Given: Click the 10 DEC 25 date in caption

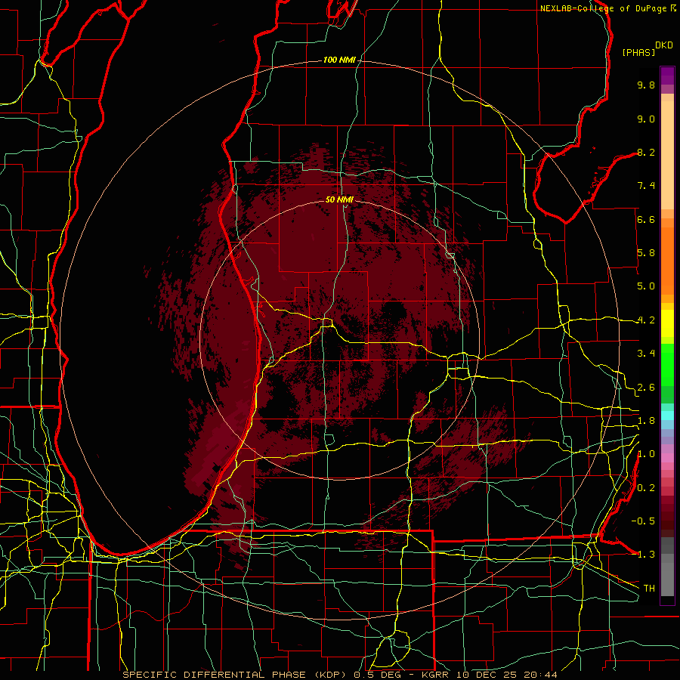Looking at the screenshot, I should tap(487, 675).
